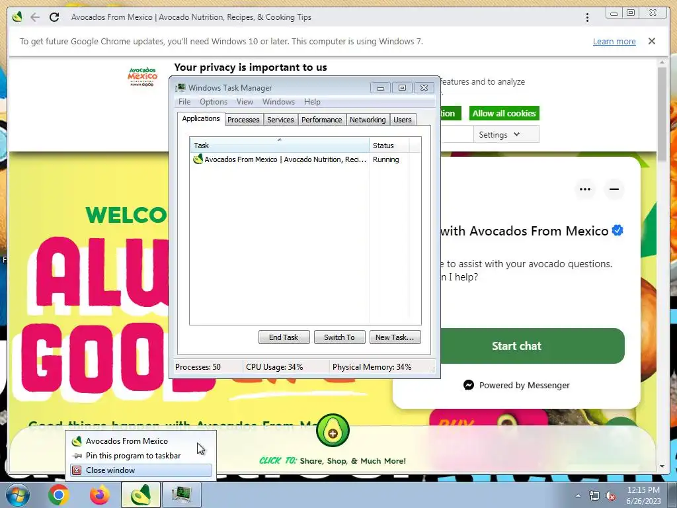The height and width of the screenshot is (508, 677).
Task: Click the Start chat button
Action: (516, 346)
